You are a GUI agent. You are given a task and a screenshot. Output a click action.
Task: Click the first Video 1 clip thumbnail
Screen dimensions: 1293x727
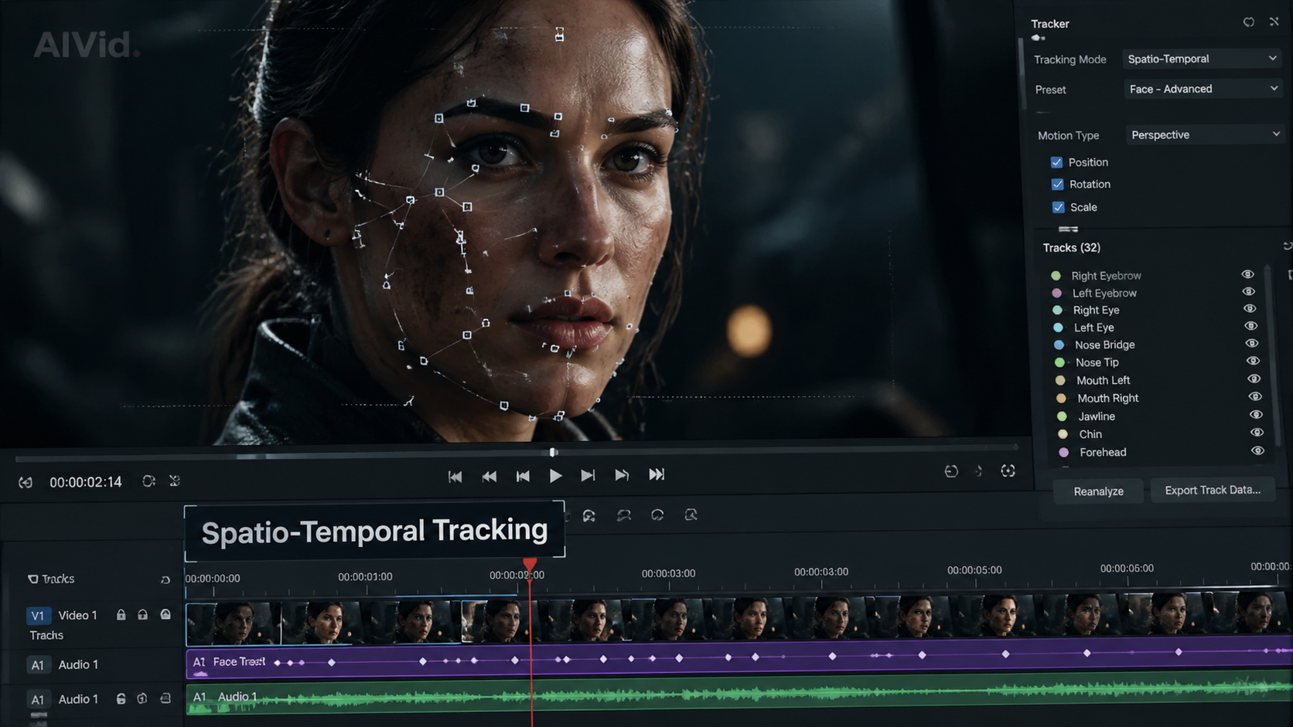[x=234, y=623]
